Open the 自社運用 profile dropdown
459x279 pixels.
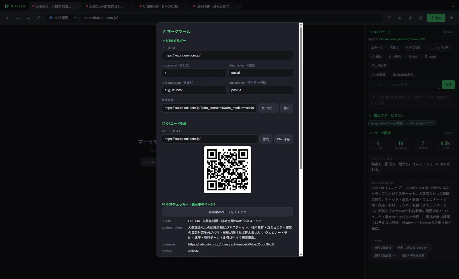point(62,18)
